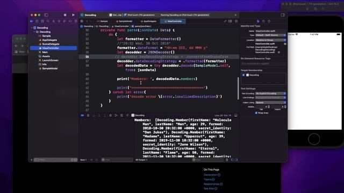Toggle breakpoints in debug bar
Screen dimensions: 344x193
[82, 115]
